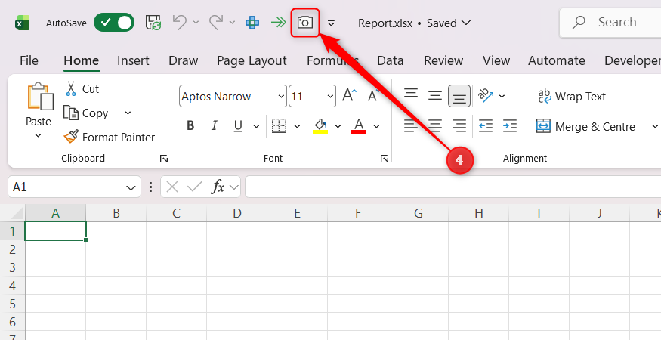Centre text horizontally

tap(435, 125)
